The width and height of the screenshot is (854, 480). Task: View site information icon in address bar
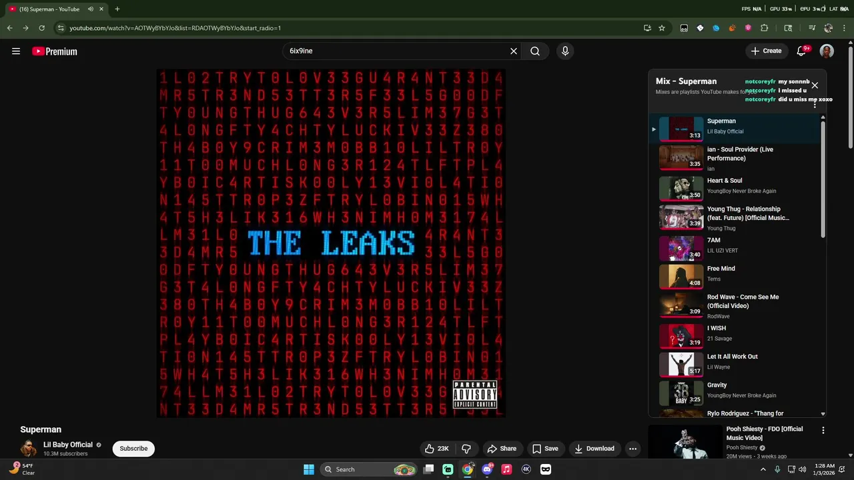point(61,28)
